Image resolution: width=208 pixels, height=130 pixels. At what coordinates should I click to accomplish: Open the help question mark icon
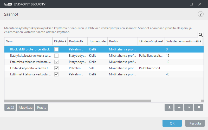200,14
